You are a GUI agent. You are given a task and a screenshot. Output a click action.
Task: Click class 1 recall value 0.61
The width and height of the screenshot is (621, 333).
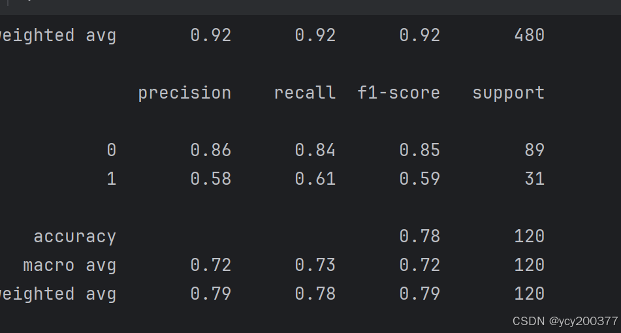[315, 179]
